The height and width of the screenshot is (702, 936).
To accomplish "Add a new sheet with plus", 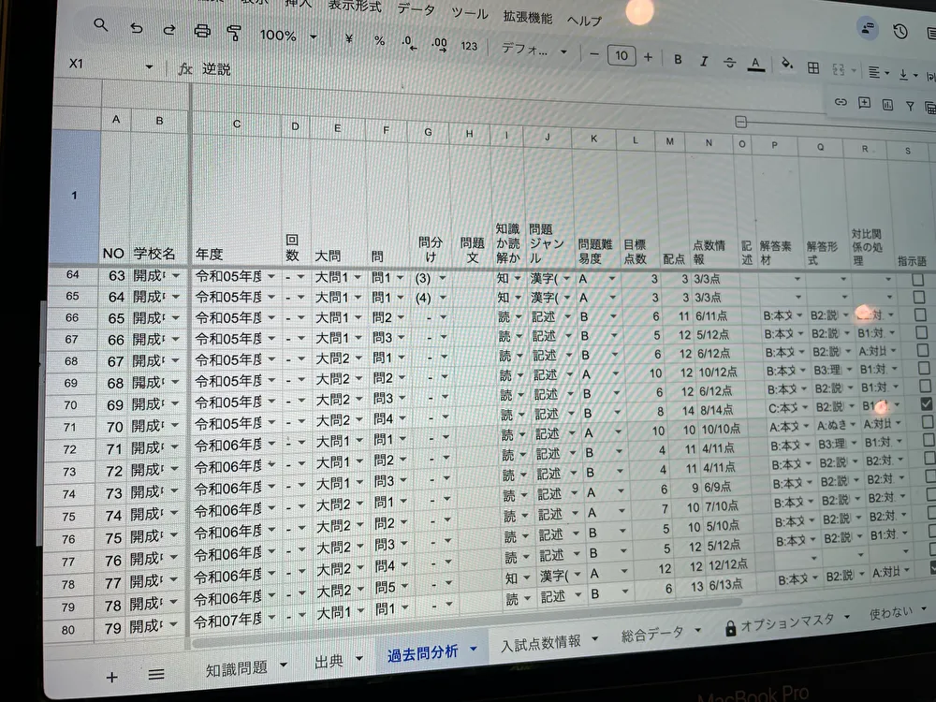I will [x=111, y=677].
